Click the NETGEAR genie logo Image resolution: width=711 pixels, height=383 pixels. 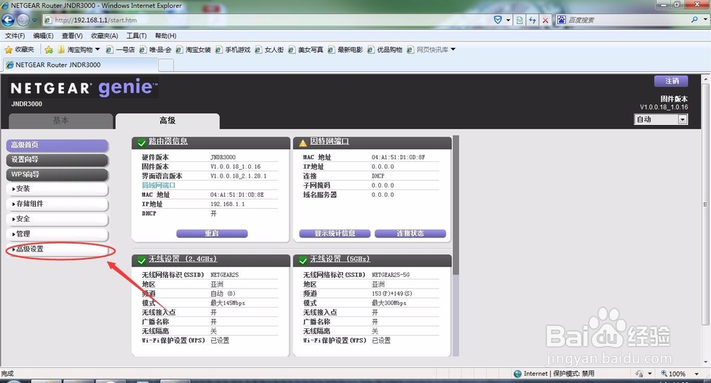coord(84,87)
